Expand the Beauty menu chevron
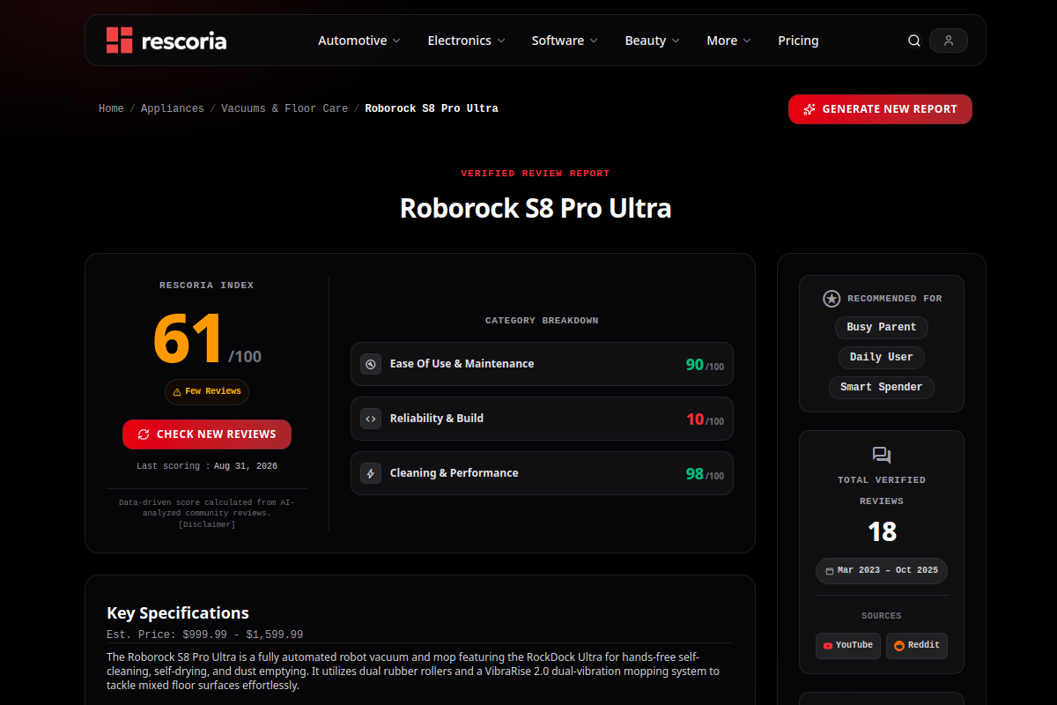Viewport: 1057px width, 705px height. pos(676,41)
